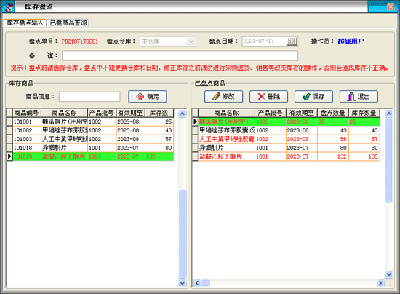Click the 盘点日期 date field
Screen dimensions: 400x294
pos(264,41)
